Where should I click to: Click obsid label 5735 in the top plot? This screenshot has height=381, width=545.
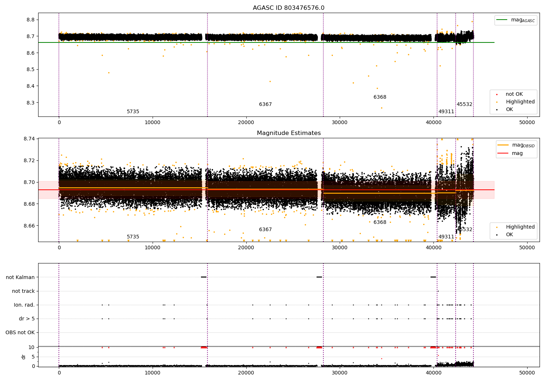coord(133,112)
